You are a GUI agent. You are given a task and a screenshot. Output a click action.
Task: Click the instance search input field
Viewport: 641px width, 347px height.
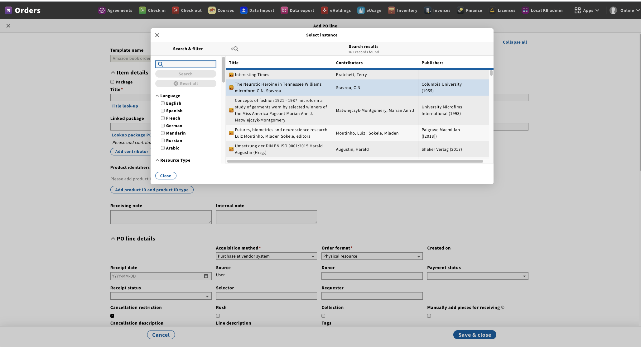[x=186, y=64]
